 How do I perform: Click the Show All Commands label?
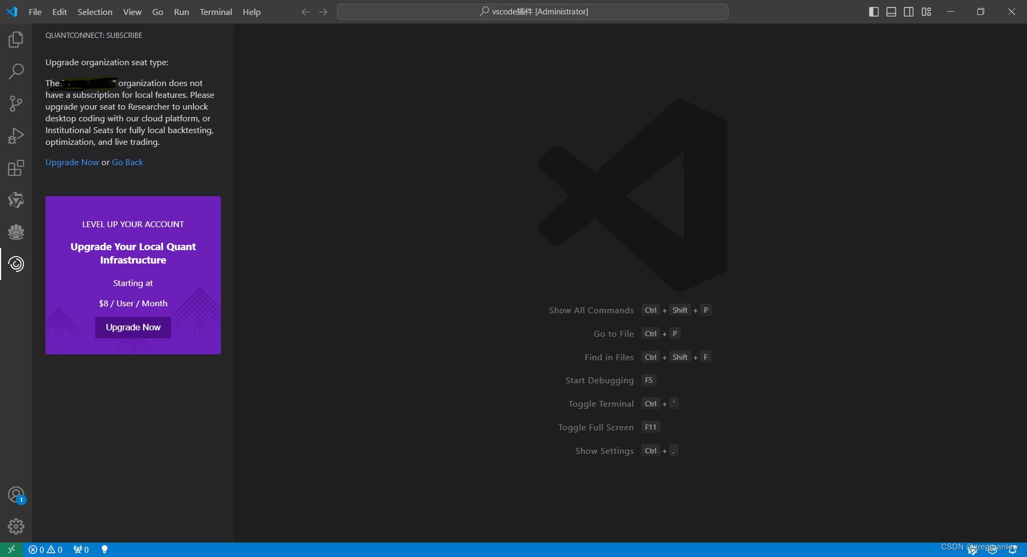point(591,311)
